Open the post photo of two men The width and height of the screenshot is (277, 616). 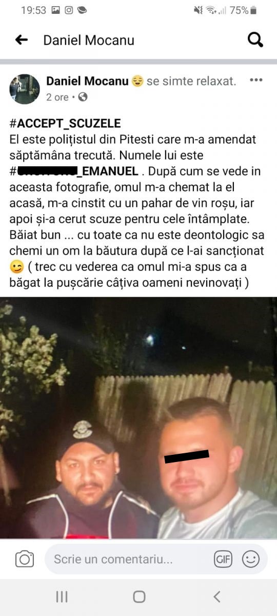(x=138, y=417)
